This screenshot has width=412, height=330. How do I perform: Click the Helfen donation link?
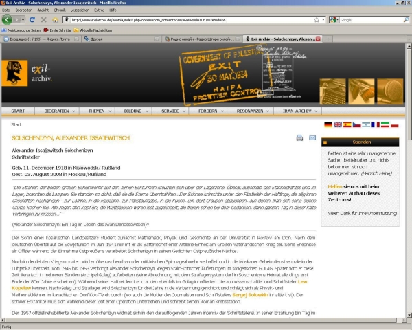click(335, 186)
